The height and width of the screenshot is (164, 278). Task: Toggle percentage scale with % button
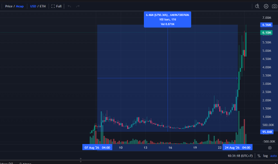click(x=259, y=156)
